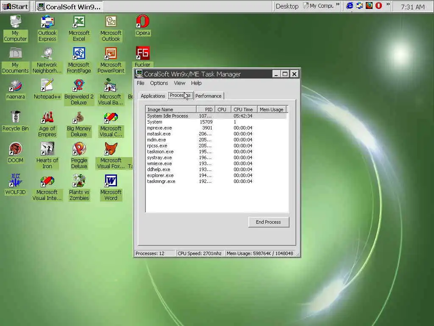The width and height of the screenshot is (434, 326).
Task: Select the Microsoft Excel desktop shortcut
Action: click(x=79, y=28)
